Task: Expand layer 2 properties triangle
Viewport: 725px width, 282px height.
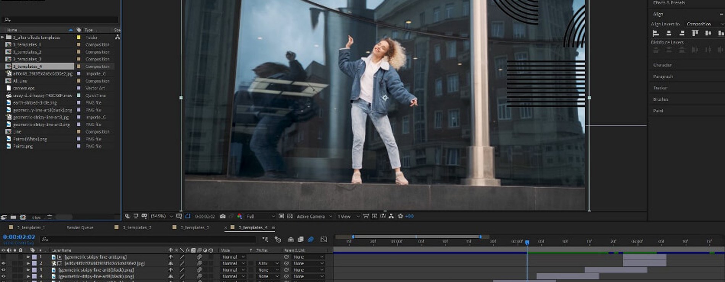Action: 28,263
